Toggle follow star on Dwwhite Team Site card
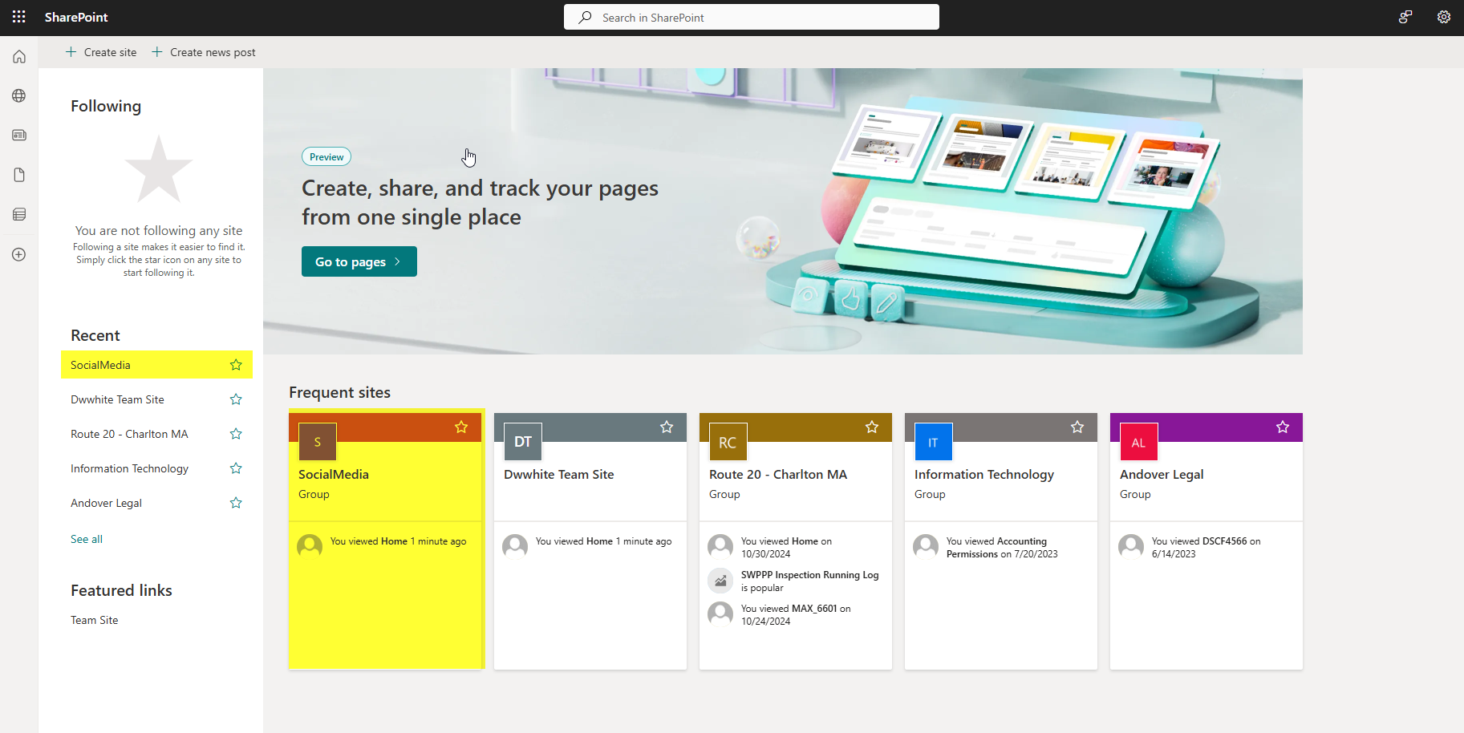1464x733 pixels. 667,427
